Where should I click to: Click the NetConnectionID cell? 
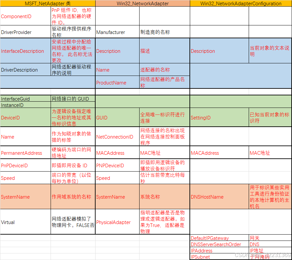[x=117, y=136]
